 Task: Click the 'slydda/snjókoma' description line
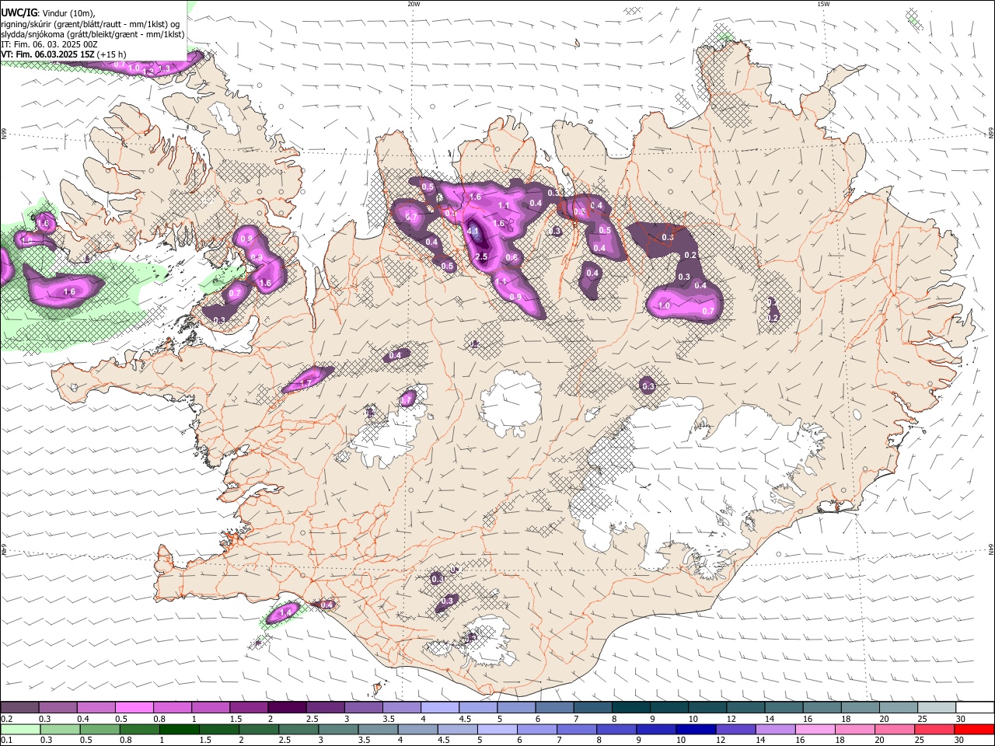click(x=93, y=34)
